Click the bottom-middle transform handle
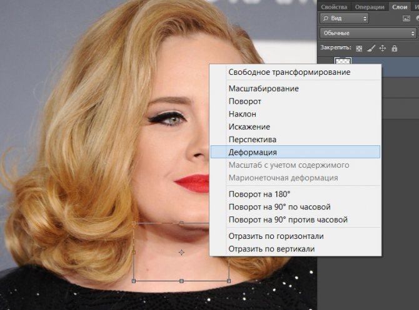The width and height of the screenshot is (419, 310). click(181, 281)
